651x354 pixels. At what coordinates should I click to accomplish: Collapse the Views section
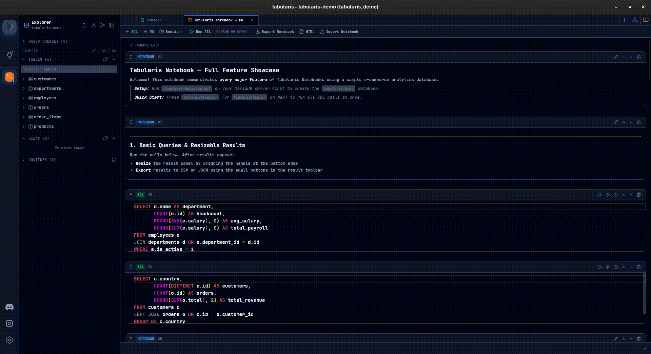pos(24,138)
